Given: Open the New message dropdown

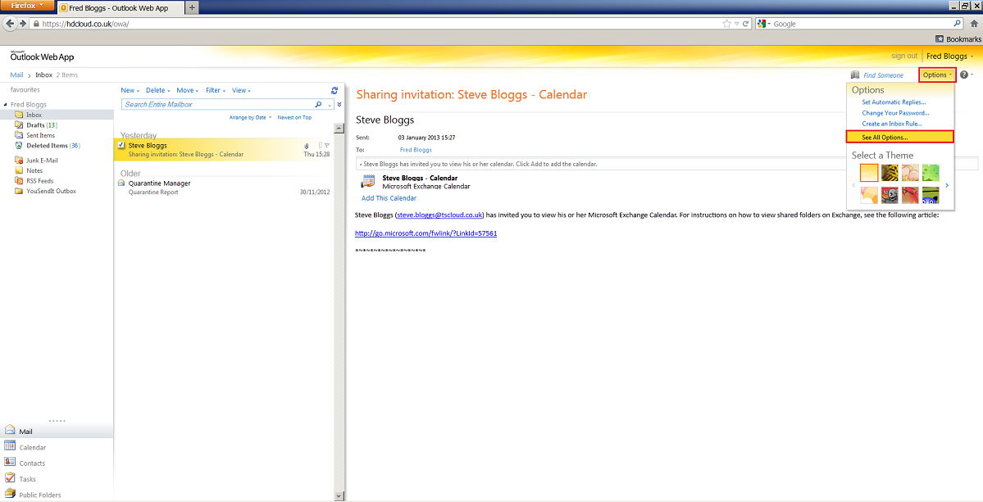Looking at the screenshot, I should tap(130, 91).
